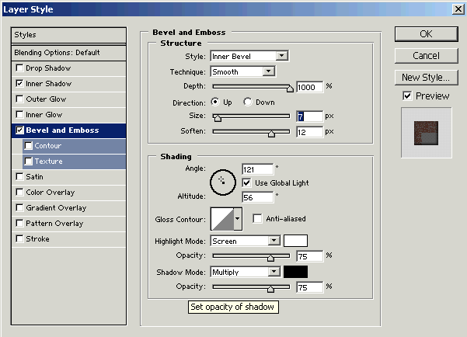Click the Depth slider handle

290,89
